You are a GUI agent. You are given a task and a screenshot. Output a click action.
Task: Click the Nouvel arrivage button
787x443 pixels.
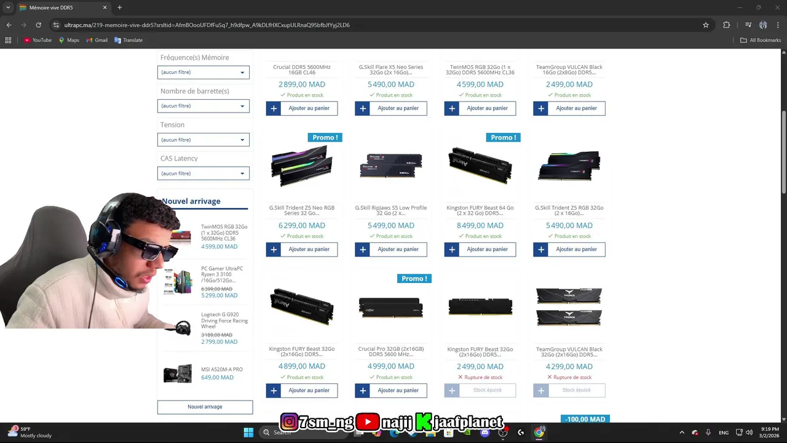[x=205, y=407]
